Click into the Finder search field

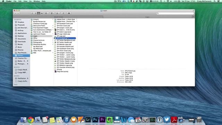tap(175, 13)
